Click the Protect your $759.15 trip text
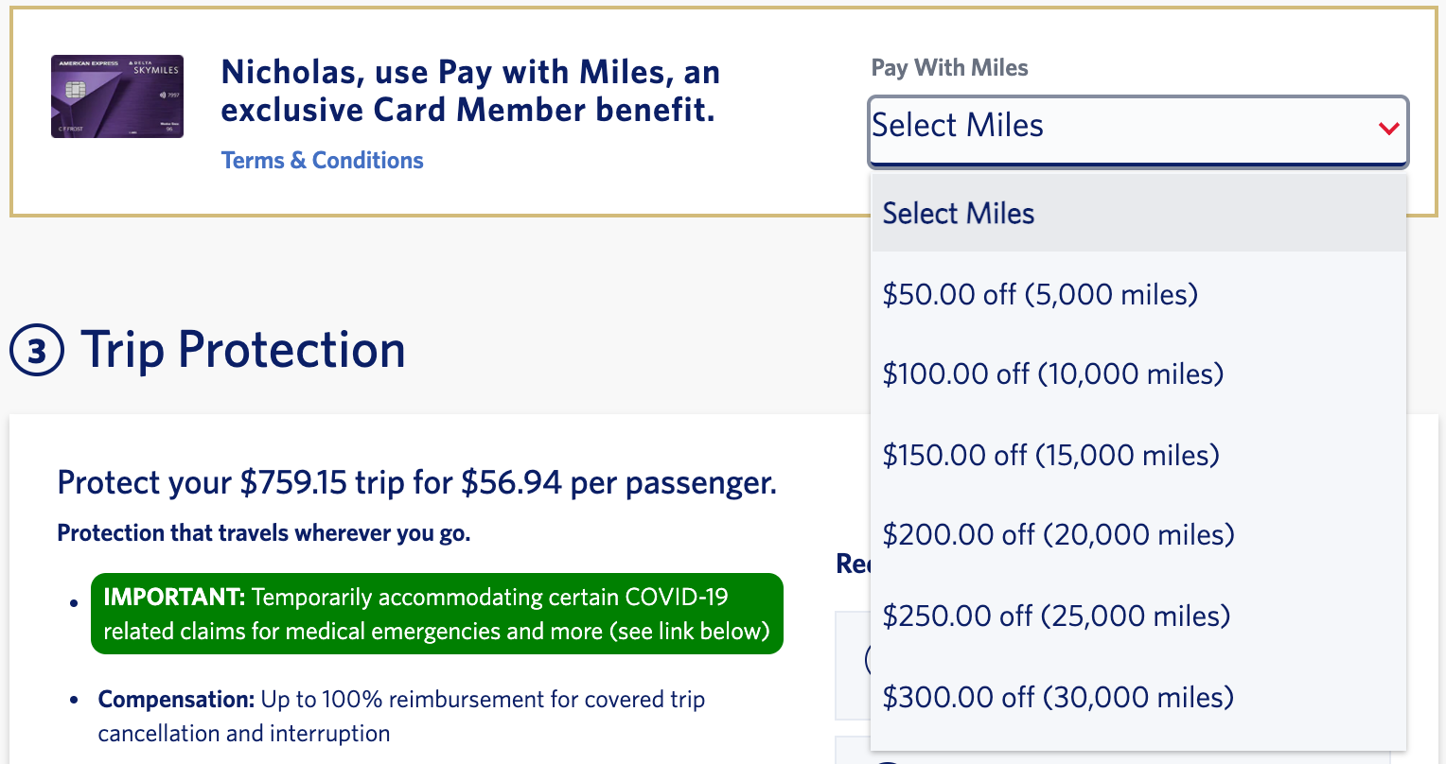The image size is (1446, 764). pyautogui.click(x=416, y=483)
